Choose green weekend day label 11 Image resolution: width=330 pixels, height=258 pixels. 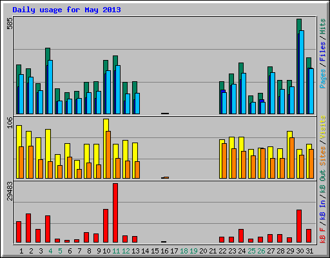116,251
